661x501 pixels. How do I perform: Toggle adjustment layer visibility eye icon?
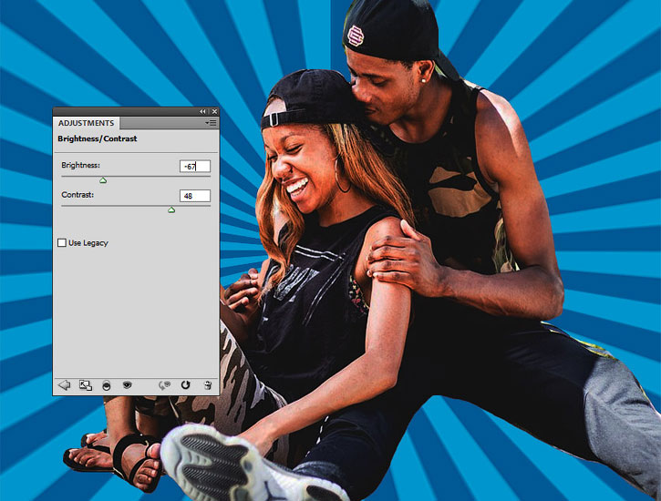pos(127,384)
